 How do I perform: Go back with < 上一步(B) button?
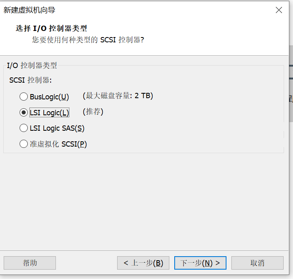click(x=143, y=263)
